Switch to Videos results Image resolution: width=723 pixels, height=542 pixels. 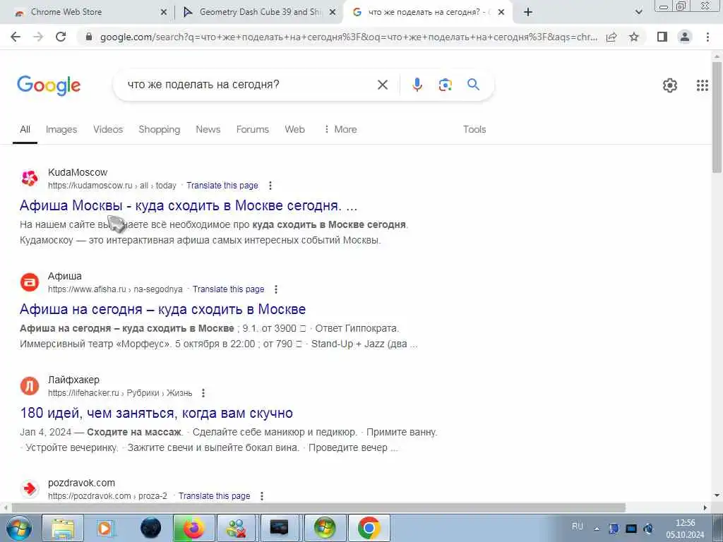(x=108, y=130)
